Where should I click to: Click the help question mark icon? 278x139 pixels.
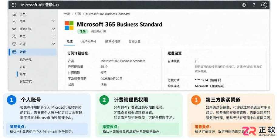254,5
